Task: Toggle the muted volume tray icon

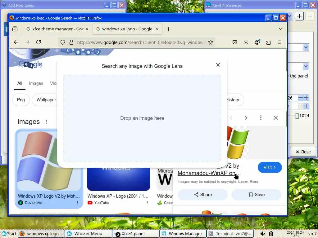Action: tap(263, 234)
